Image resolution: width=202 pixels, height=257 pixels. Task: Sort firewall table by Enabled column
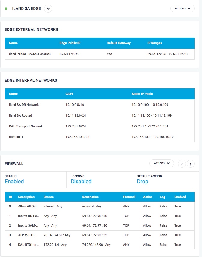[x=180, y=197]
